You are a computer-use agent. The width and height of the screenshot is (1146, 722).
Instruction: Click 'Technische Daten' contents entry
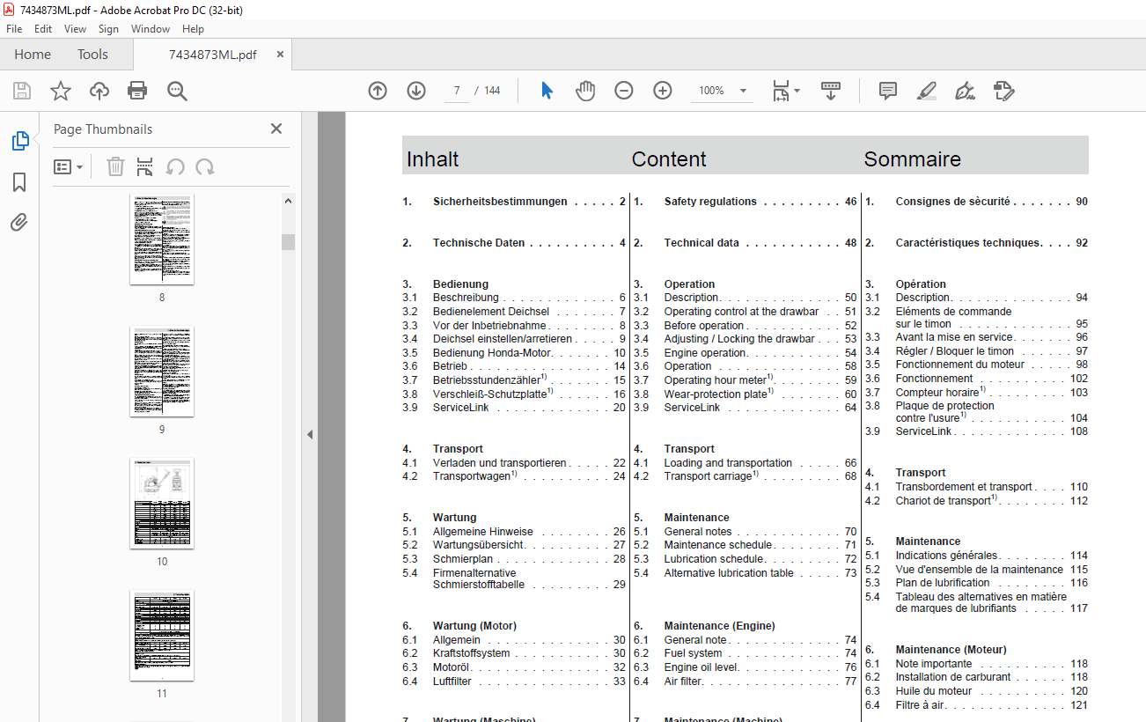(x=479, y=243)
